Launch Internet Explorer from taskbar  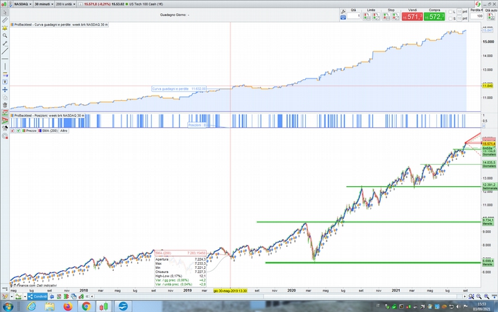(31, 306)
